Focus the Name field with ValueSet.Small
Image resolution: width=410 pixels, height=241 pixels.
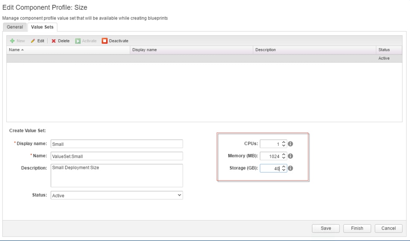[116, 156]
